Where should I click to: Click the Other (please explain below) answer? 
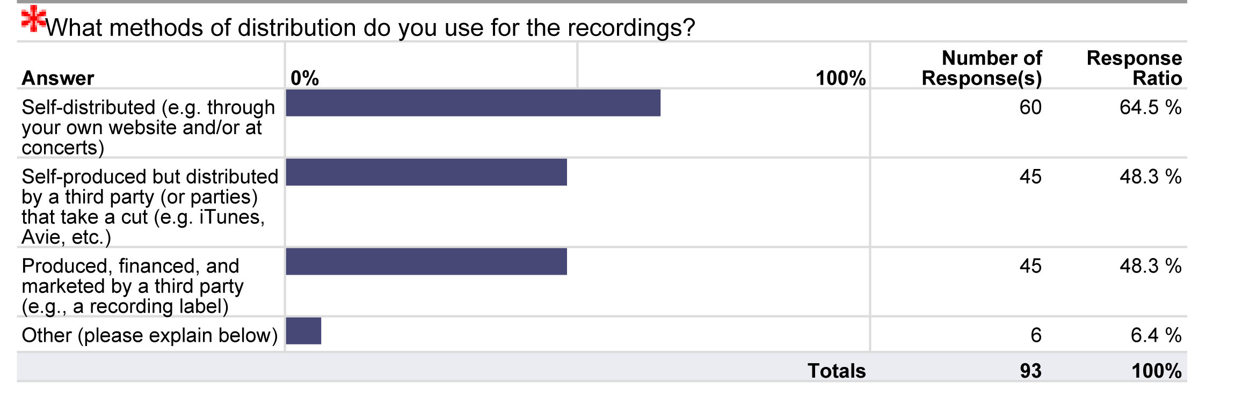tap(150, 335)
